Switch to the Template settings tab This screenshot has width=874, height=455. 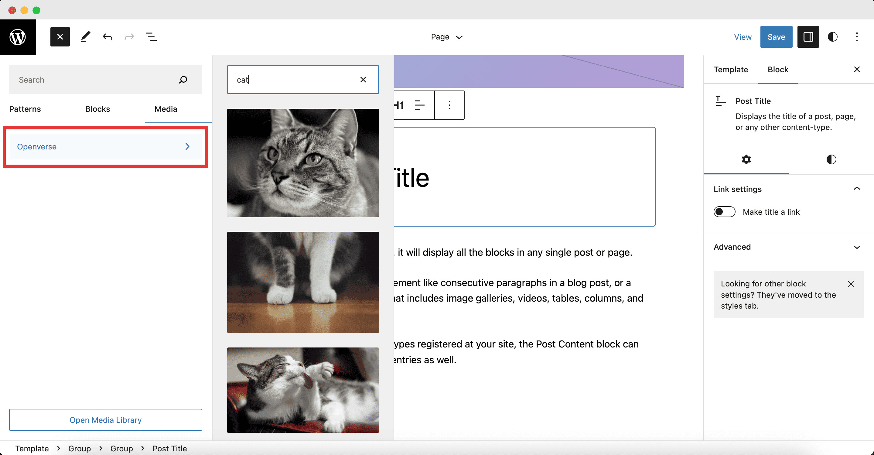pyautogui.click(x=731, y=70)
